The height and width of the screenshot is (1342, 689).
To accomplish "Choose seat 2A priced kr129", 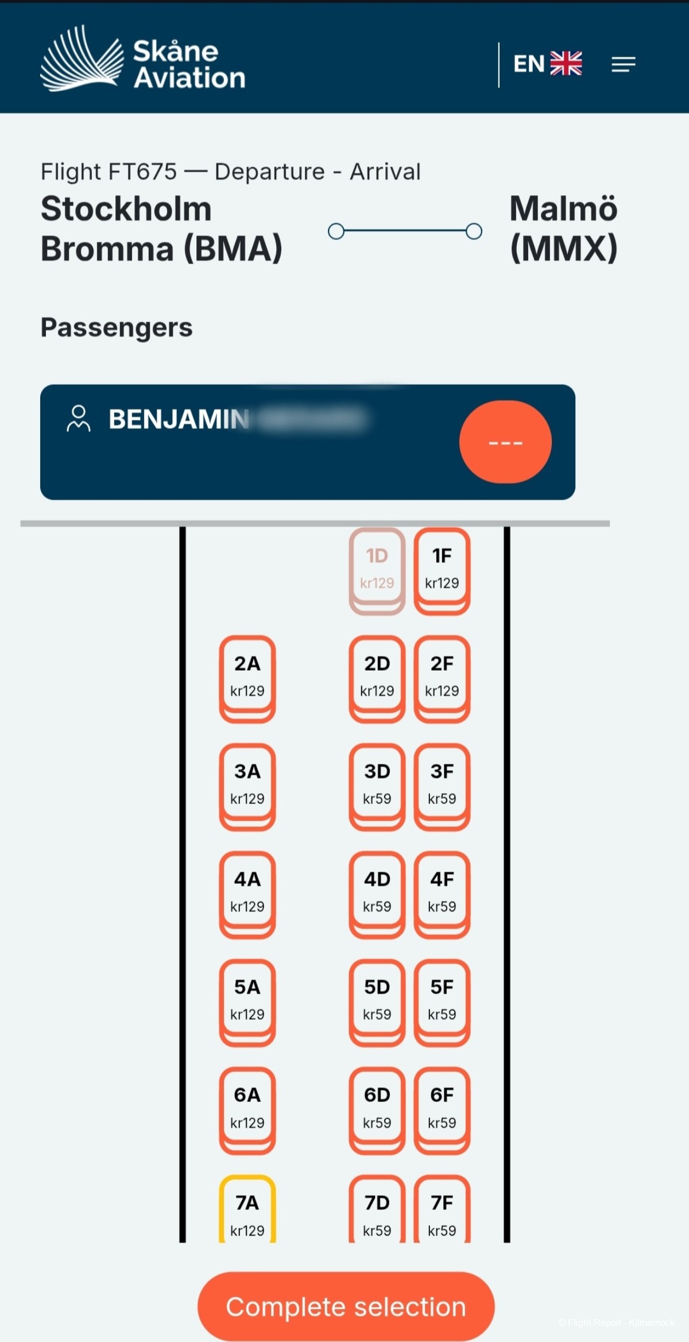I will [x=247, y=679].
